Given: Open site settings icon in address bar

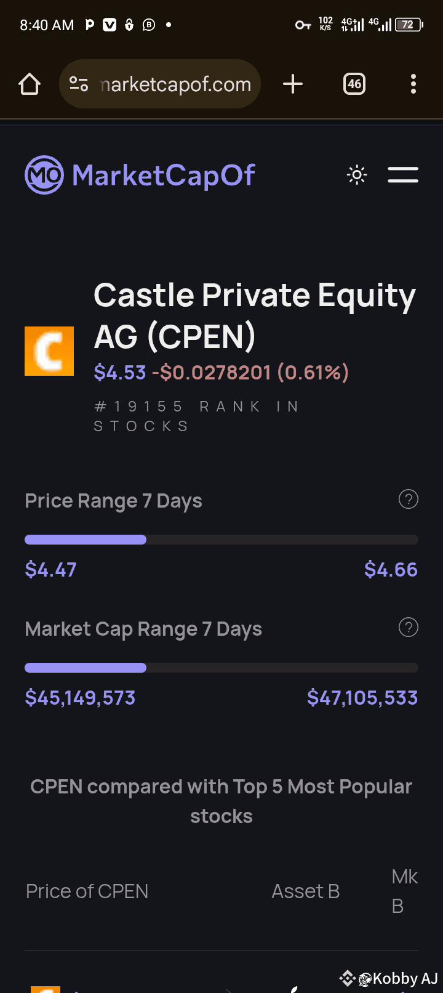Looking at the screenshot, I should (x=79, y=84).
